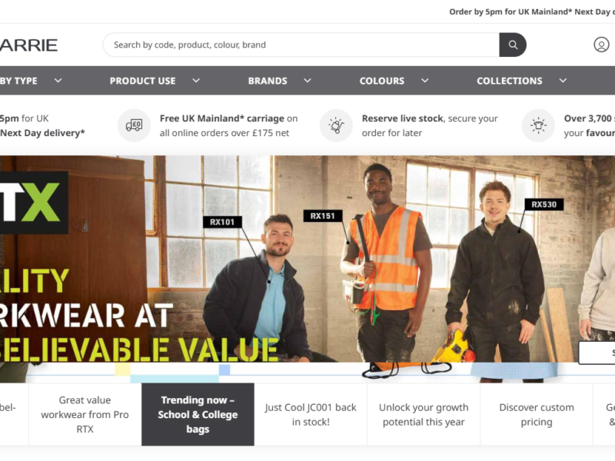This screenshot has height=461, width=615.
Task: Open Just Cool JC001 back in stock slide
Action: (311, 414)
